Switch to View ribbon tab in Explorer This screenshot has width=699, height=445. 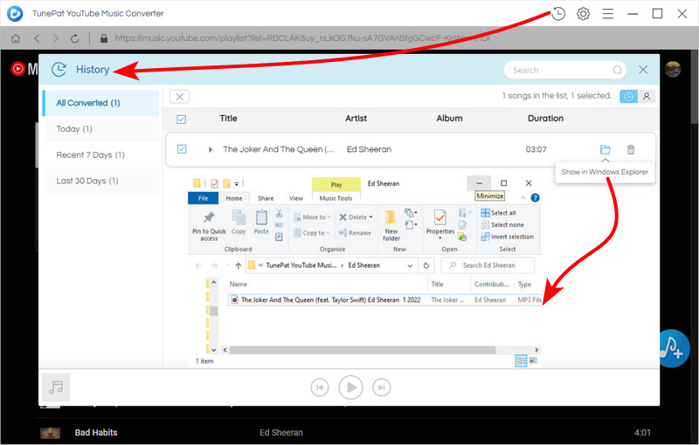click(x=296, y=198)
